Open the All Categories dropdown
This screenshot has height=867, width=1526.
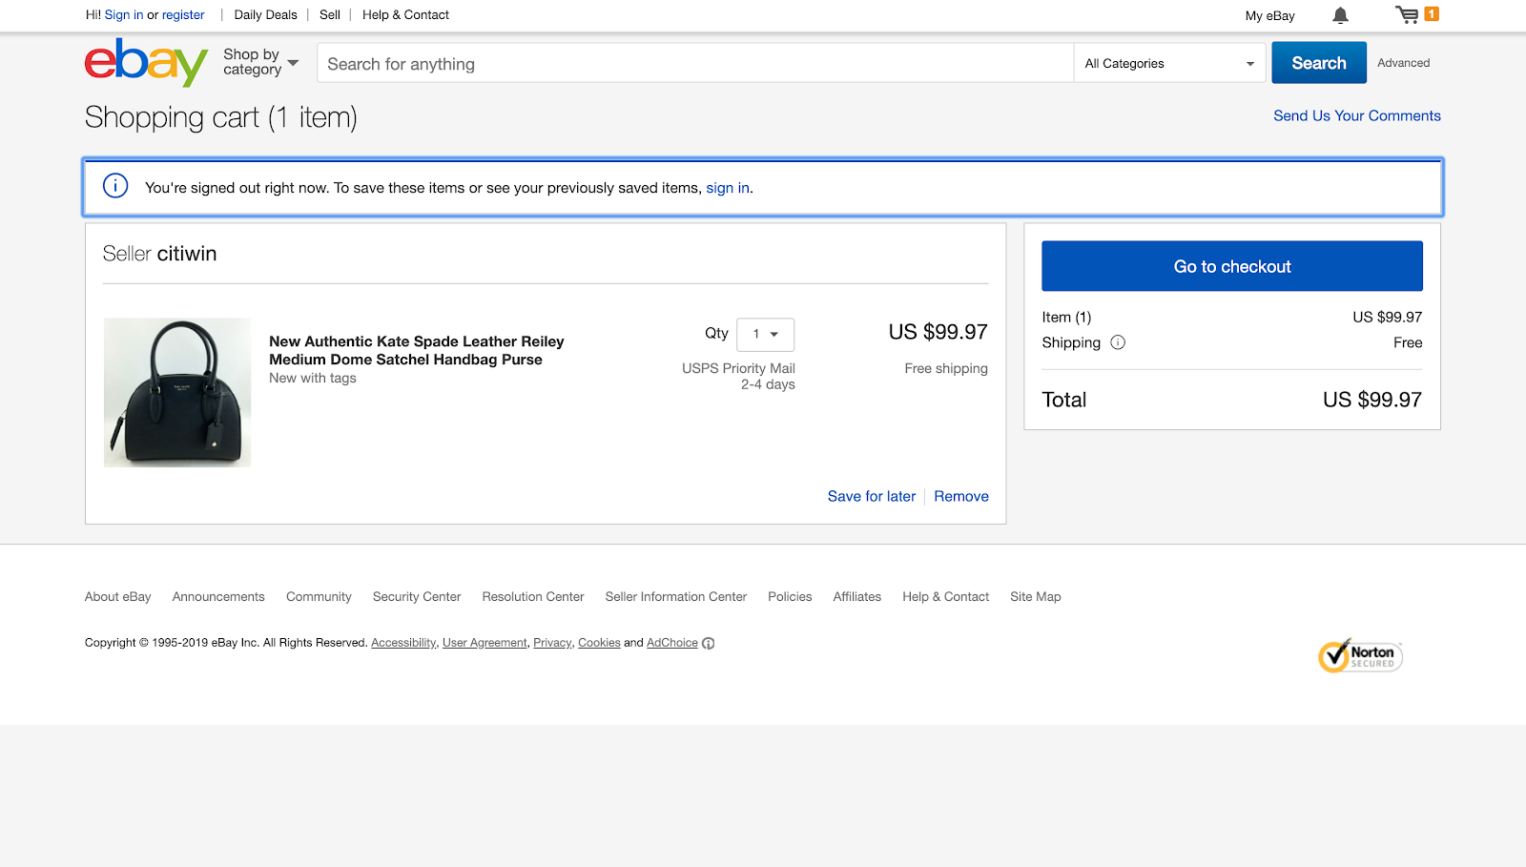[x=1169, y=63]
